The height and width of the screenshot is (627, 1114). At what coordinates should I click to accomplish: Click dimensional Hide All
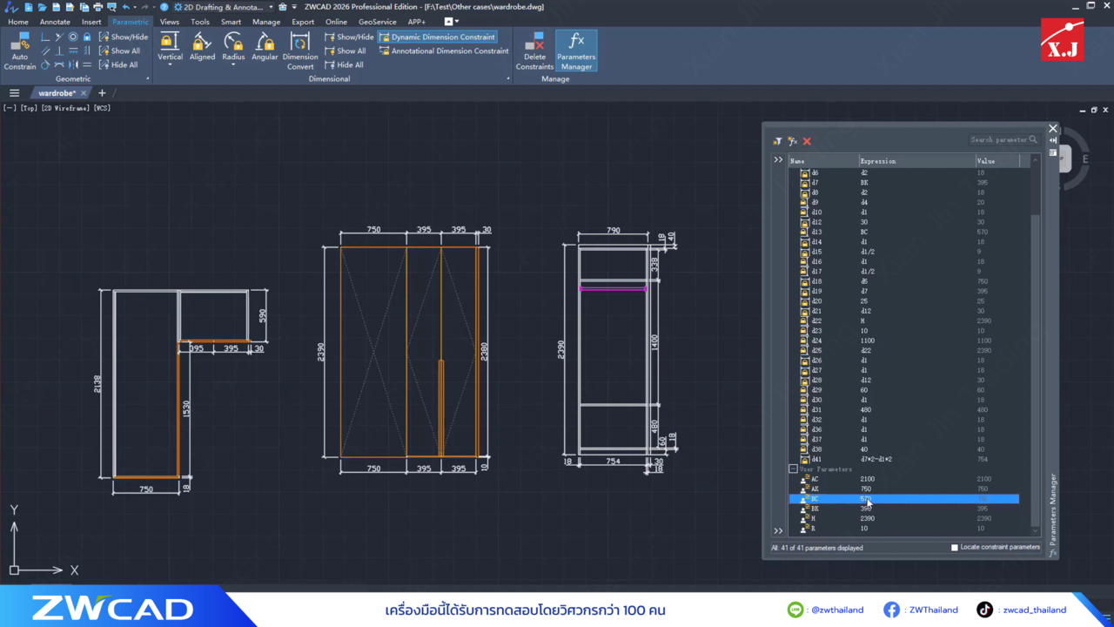(344, 64)
